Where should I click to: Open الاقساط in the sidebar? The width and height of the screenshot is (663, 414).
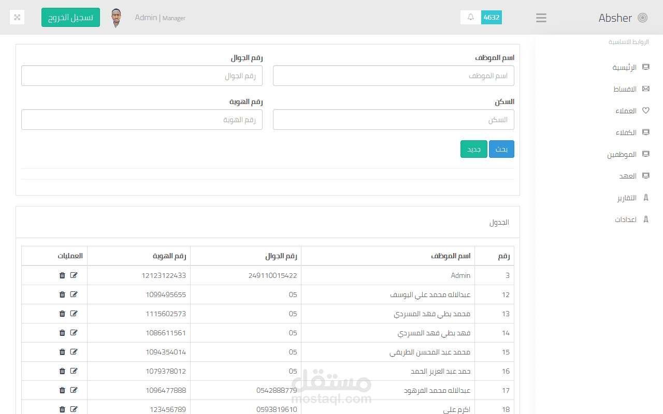(631, 89)
